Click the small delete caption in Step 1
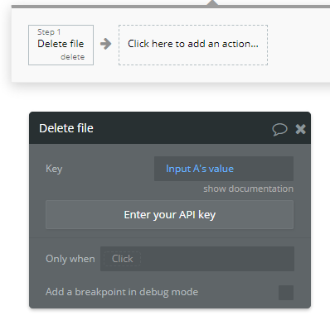This screenshot has width=330, height=325. tap(73, 57)
